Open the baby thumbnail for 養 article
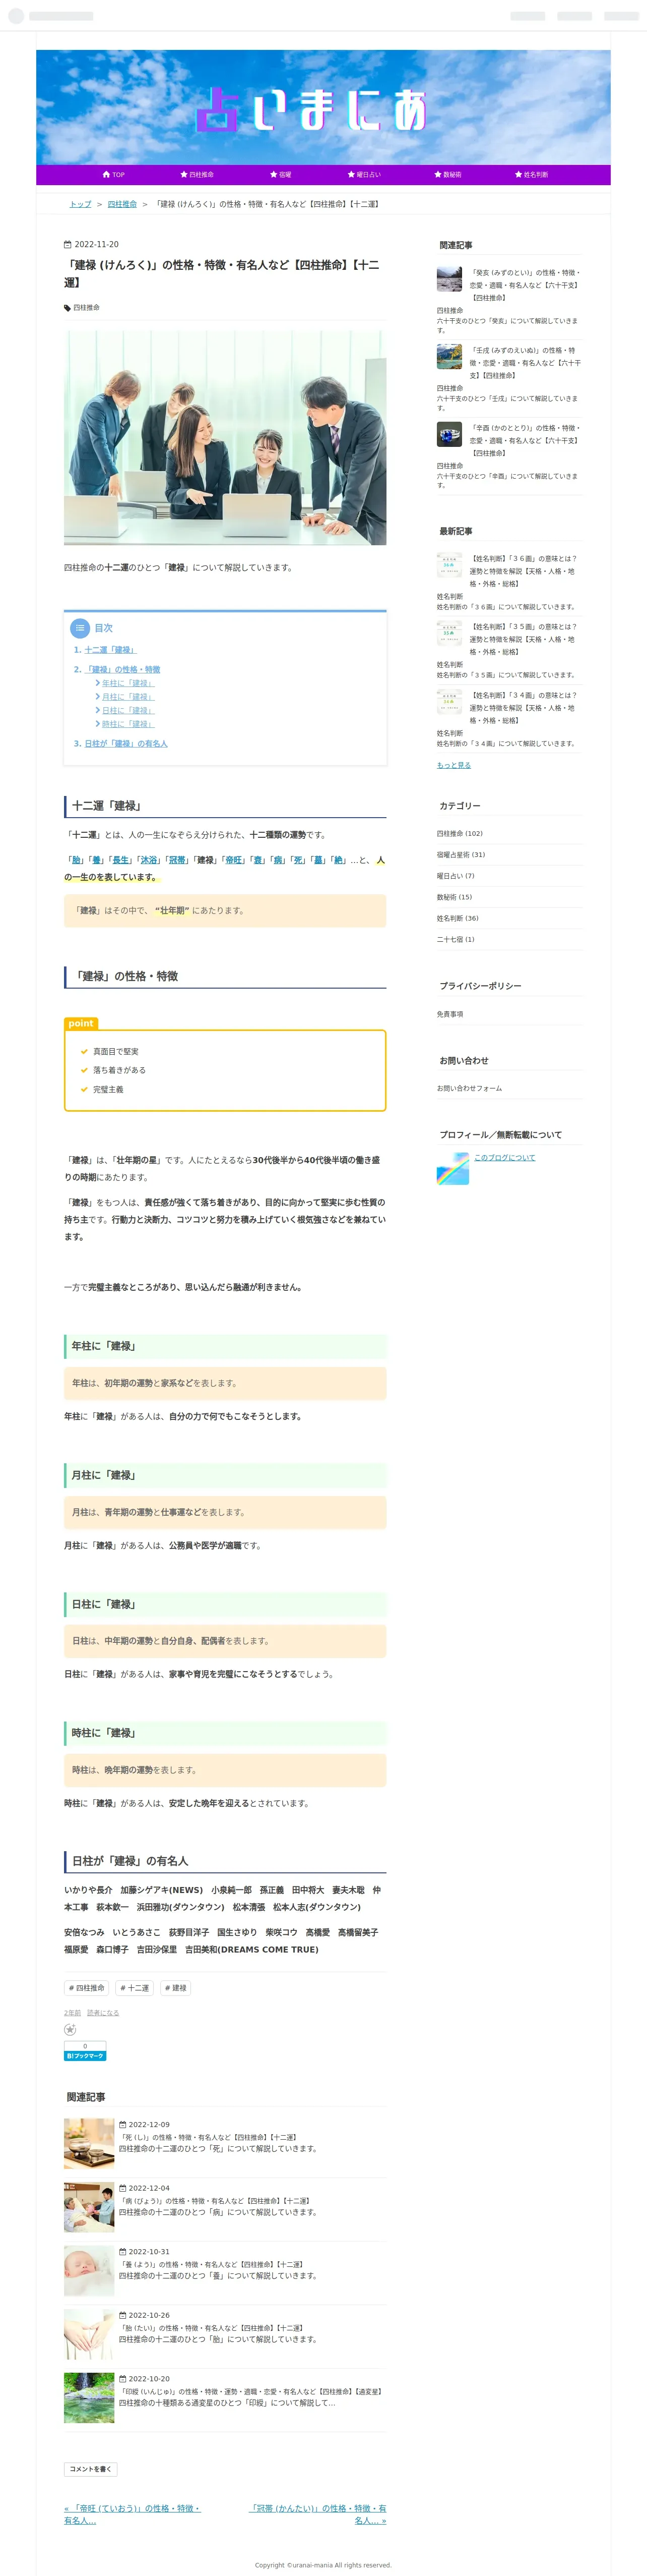This screenshot has height=2576, width=647. [89, 2271]
